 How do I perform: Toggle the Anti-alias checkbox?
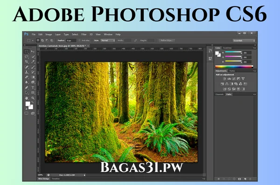pos(80,41)
